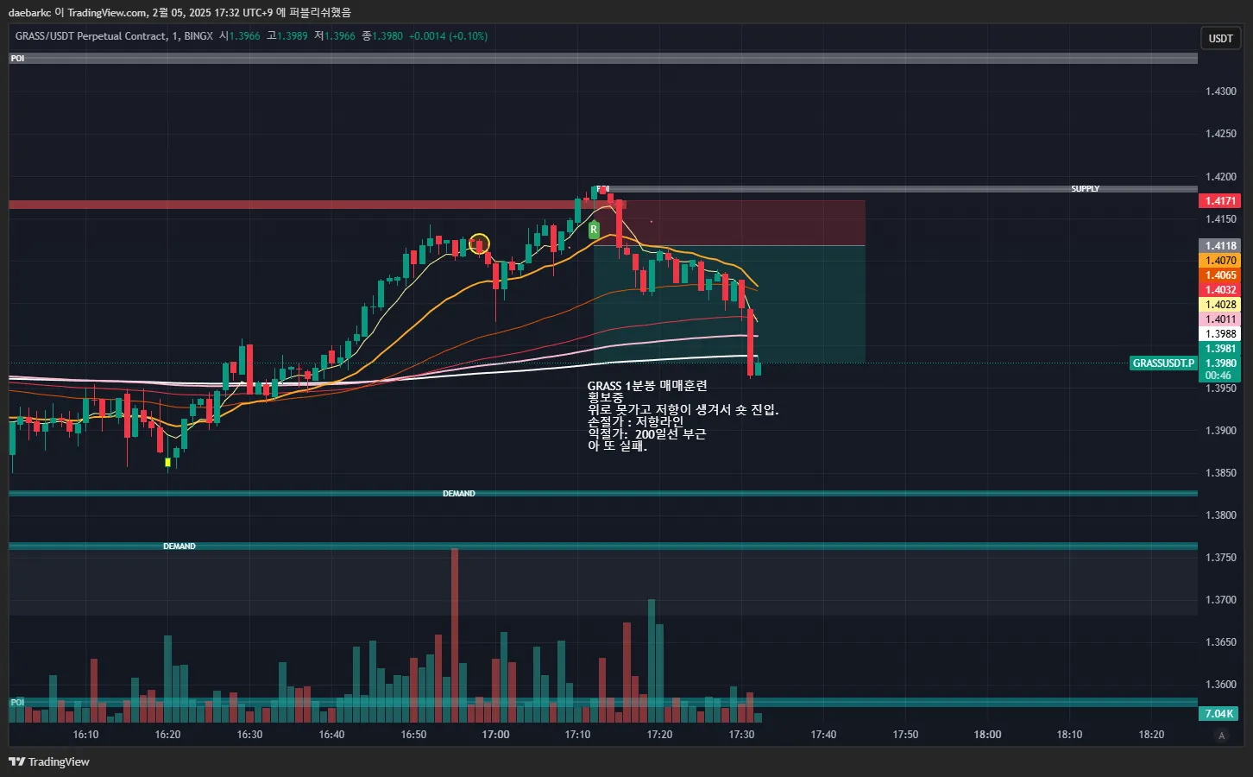Select the GRASS 1분봉 매매훈련 text note
This screenshot has height=777, width=1253.
647,386
